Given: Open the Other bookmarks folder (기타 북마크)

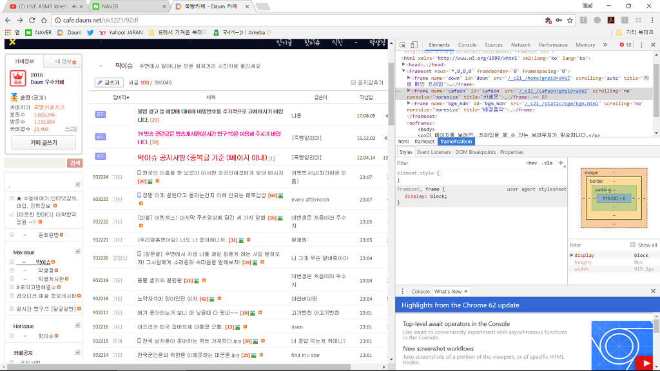Looking at the screenshot, I should (x=635, y=32).
